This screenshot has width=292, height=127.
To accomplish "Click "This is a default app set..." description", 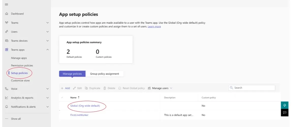I will click(179, 115).
